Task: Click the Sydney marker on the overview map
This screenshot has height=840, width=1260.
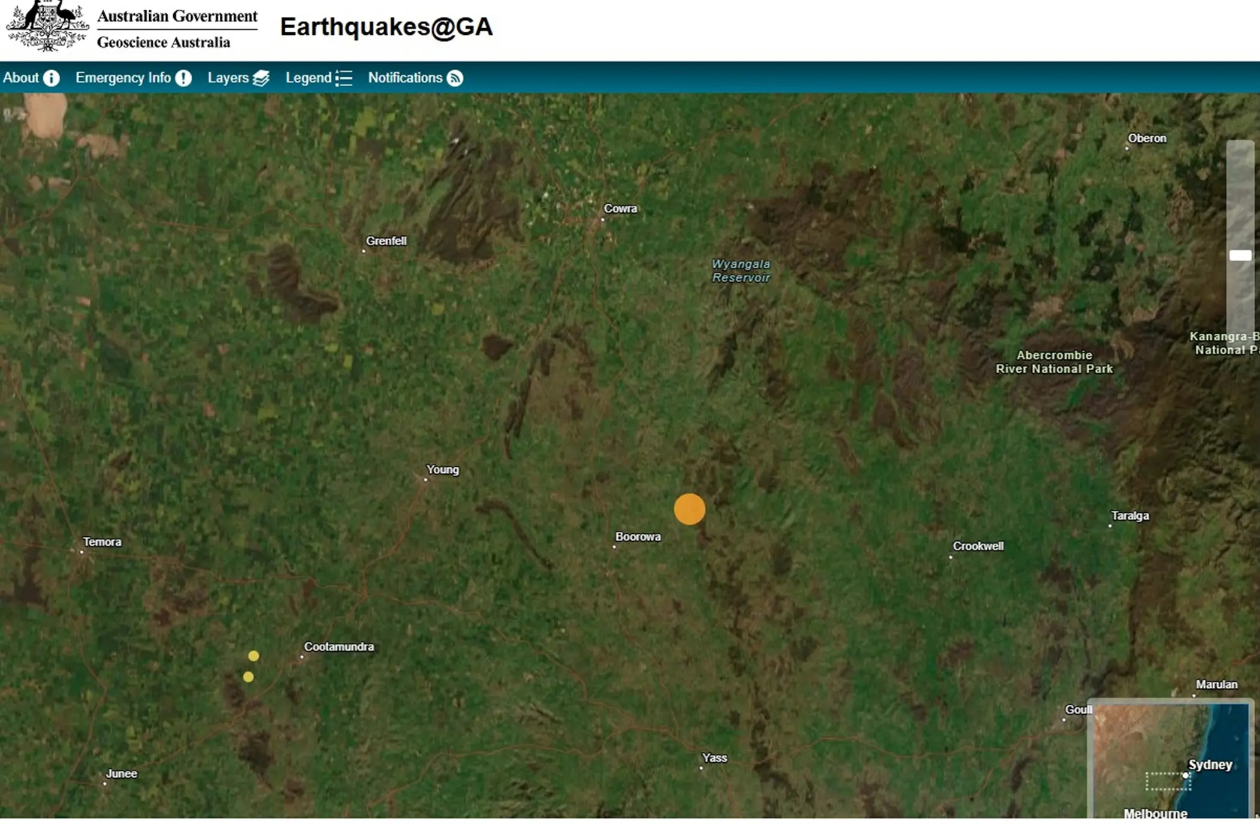Action: (1185, 775)
